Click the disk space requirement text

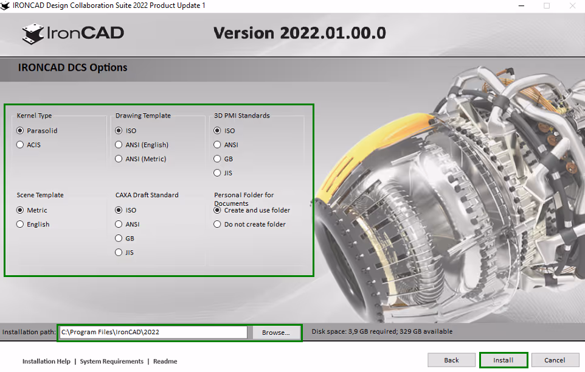point(382,331)
